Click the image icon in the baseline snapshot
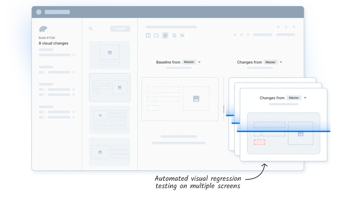Viewport: 362px width, 207px height. click(x=196, y=99)
